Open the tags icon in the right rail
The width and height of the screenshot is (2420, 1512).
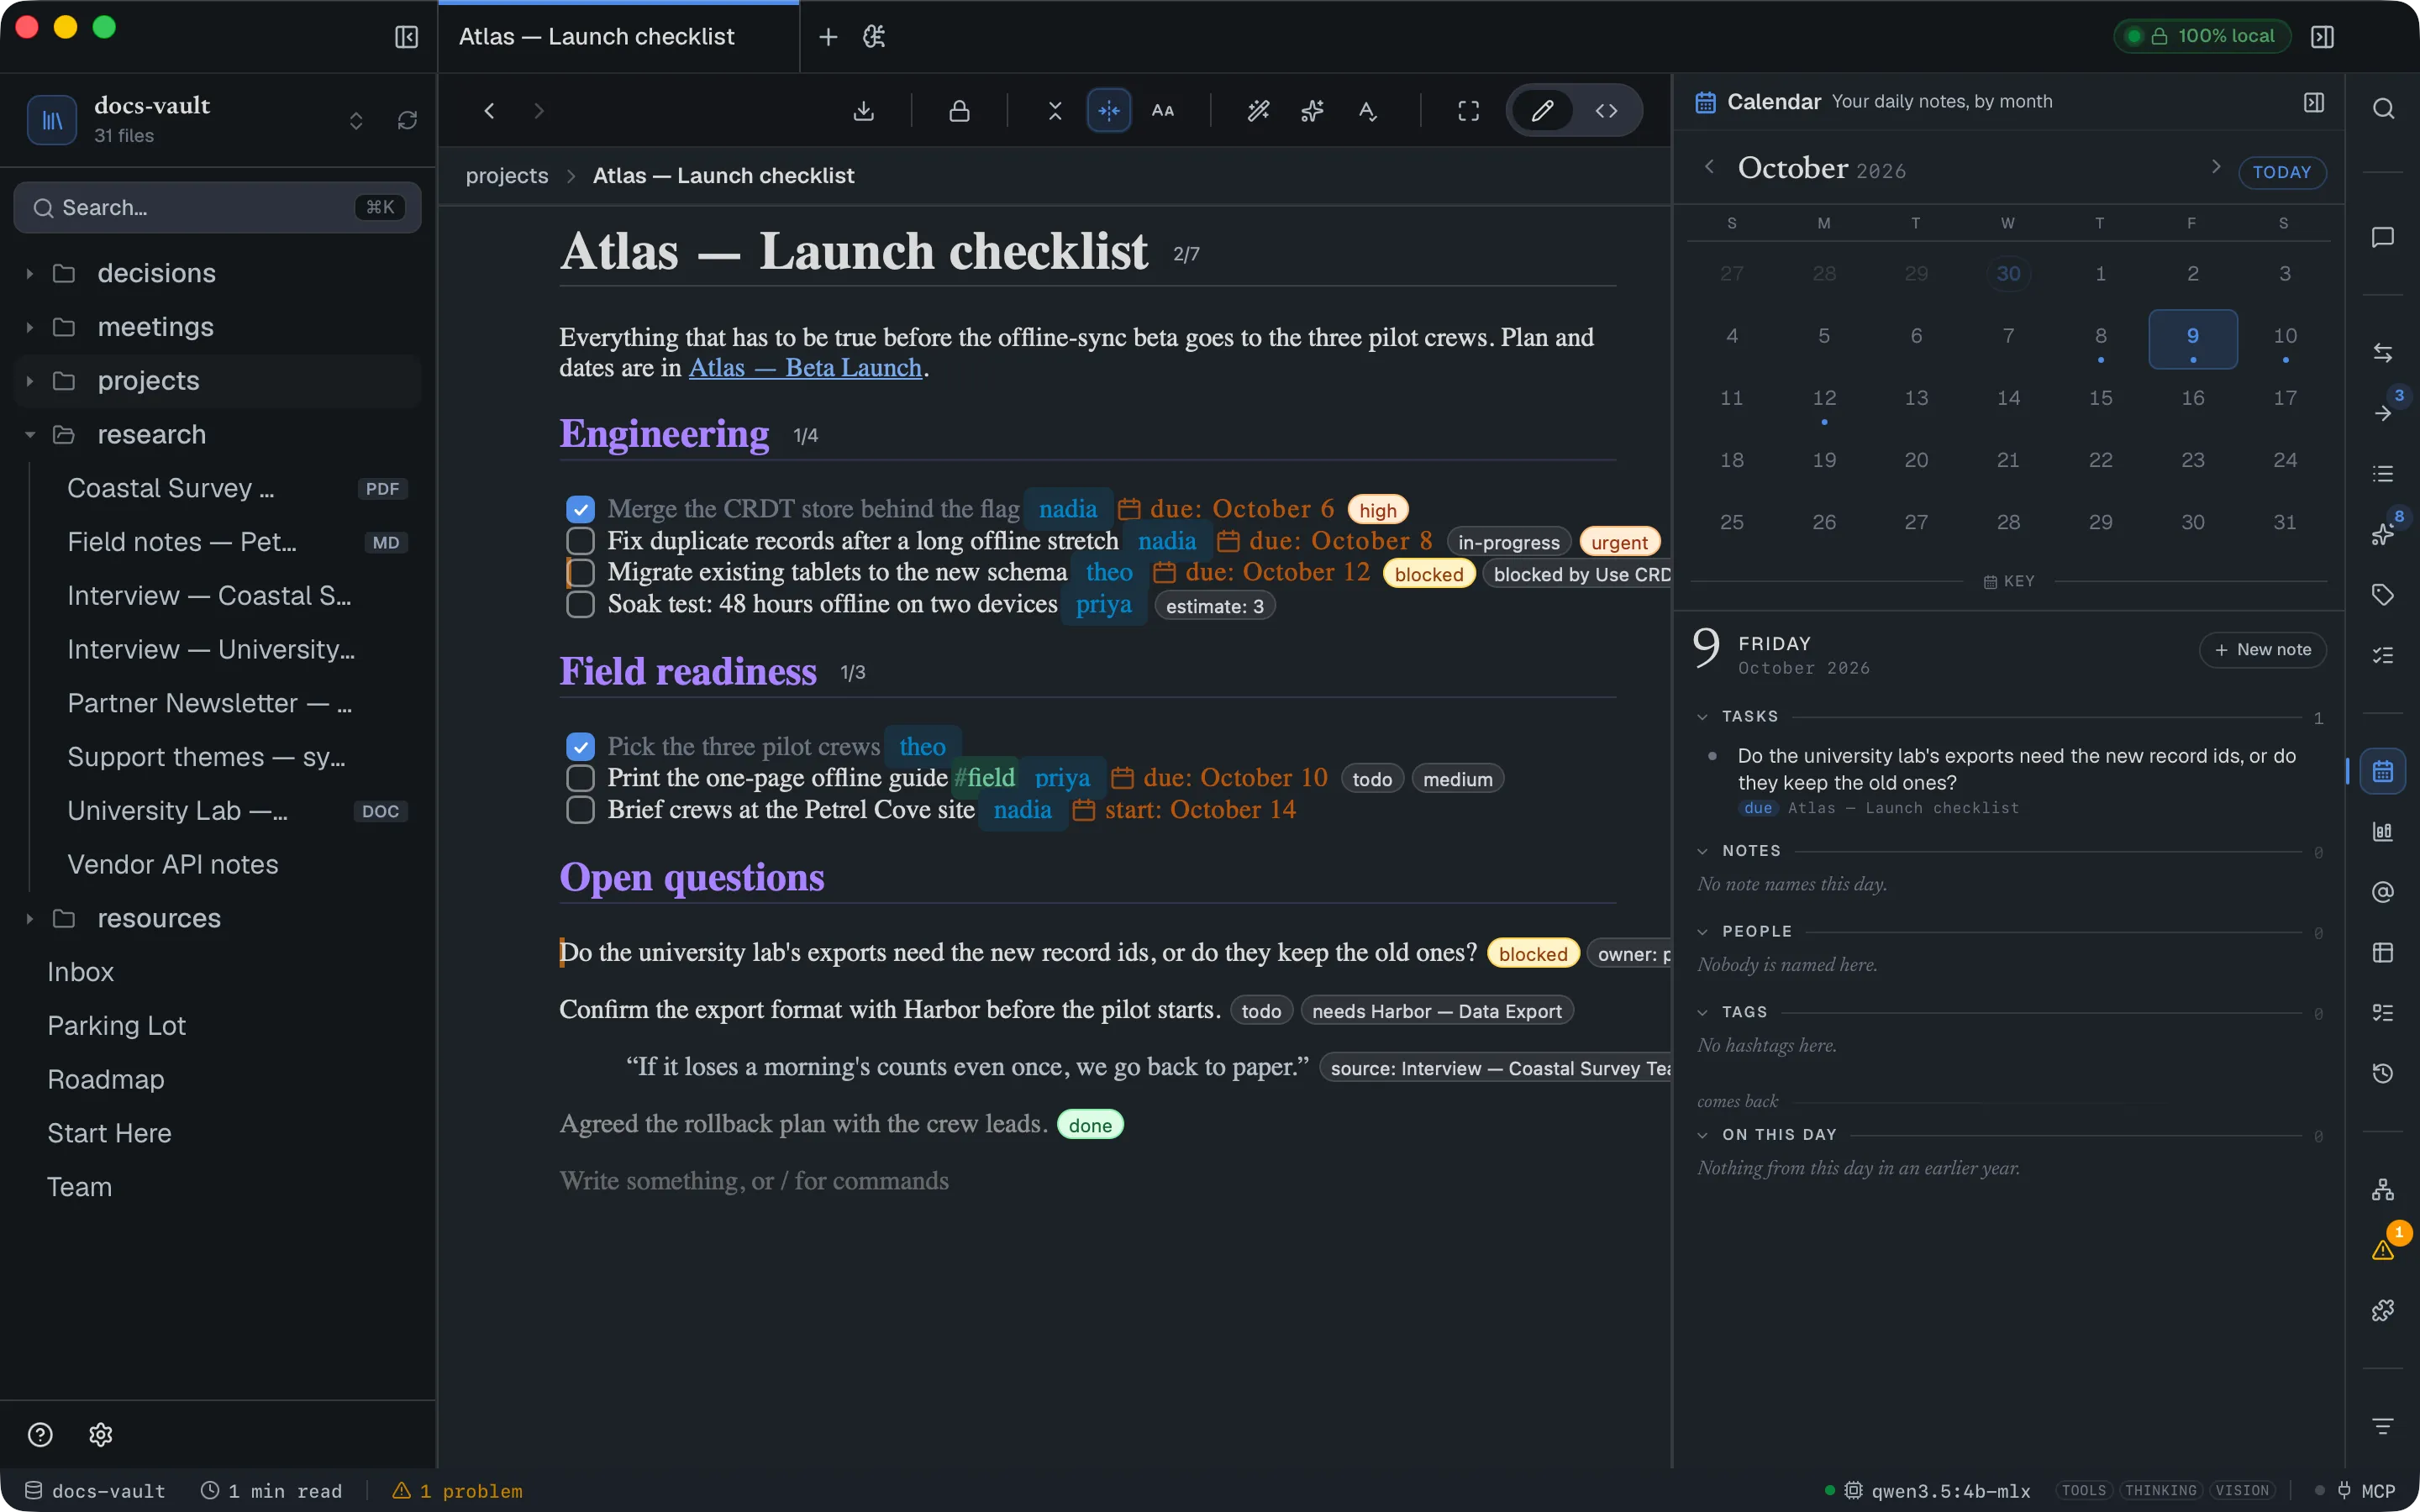click(x=2383, y=595)
